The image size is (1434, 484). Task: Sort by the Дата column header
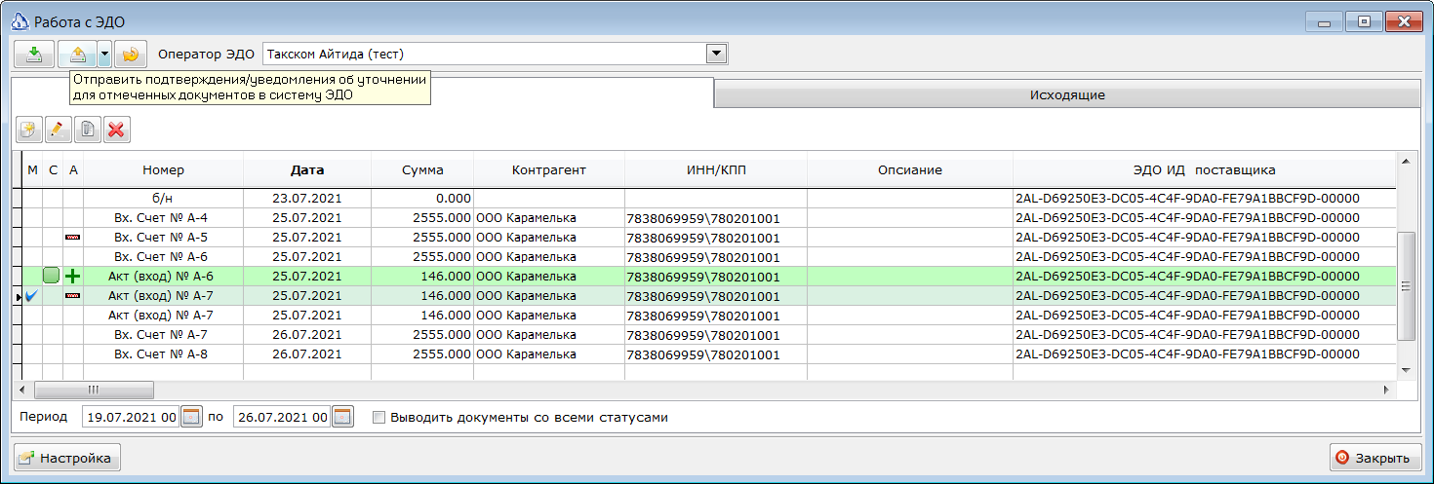pos(307,169)
